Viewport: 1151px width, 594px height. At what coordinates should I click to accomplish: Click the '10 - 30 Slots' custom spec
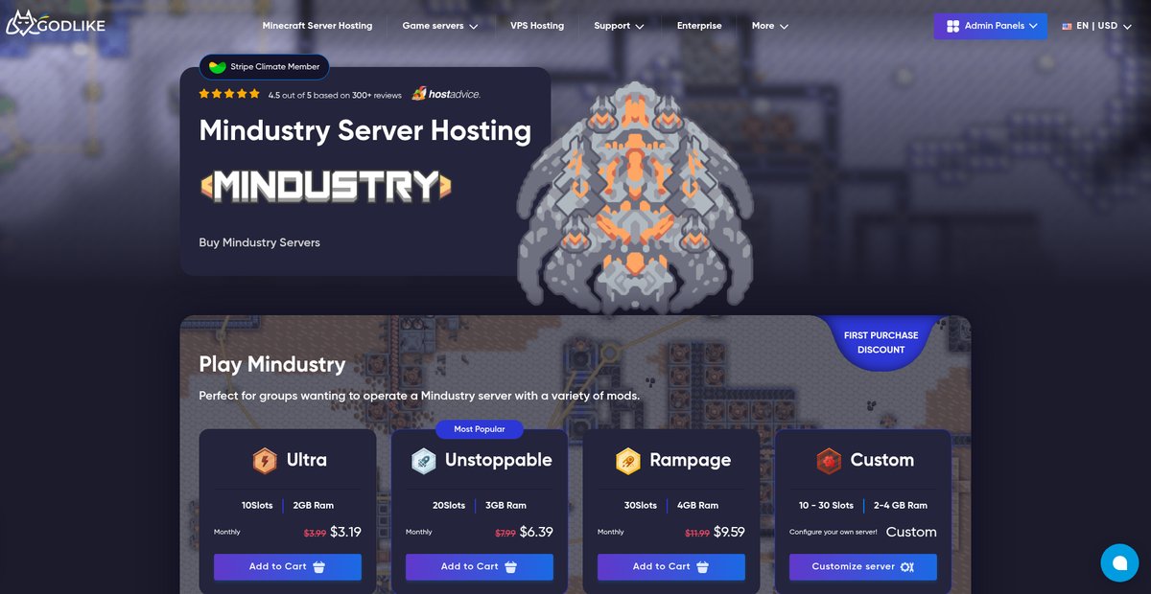coord(826,505)
